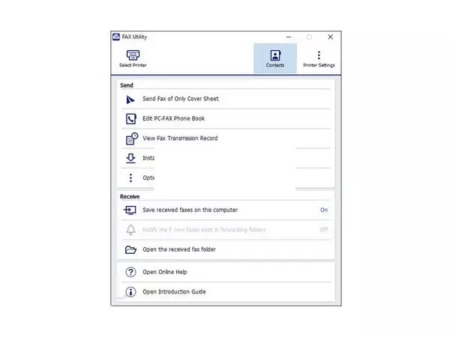Click the question mark help icon

[130, 272]
